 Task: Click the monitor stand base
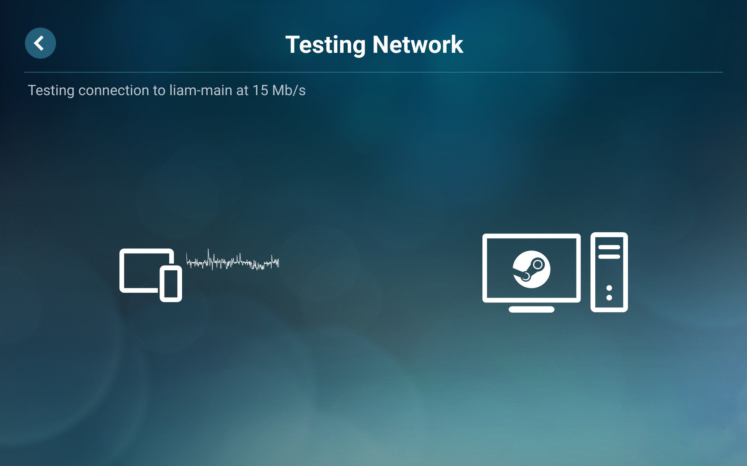click(x=531, y=310)
